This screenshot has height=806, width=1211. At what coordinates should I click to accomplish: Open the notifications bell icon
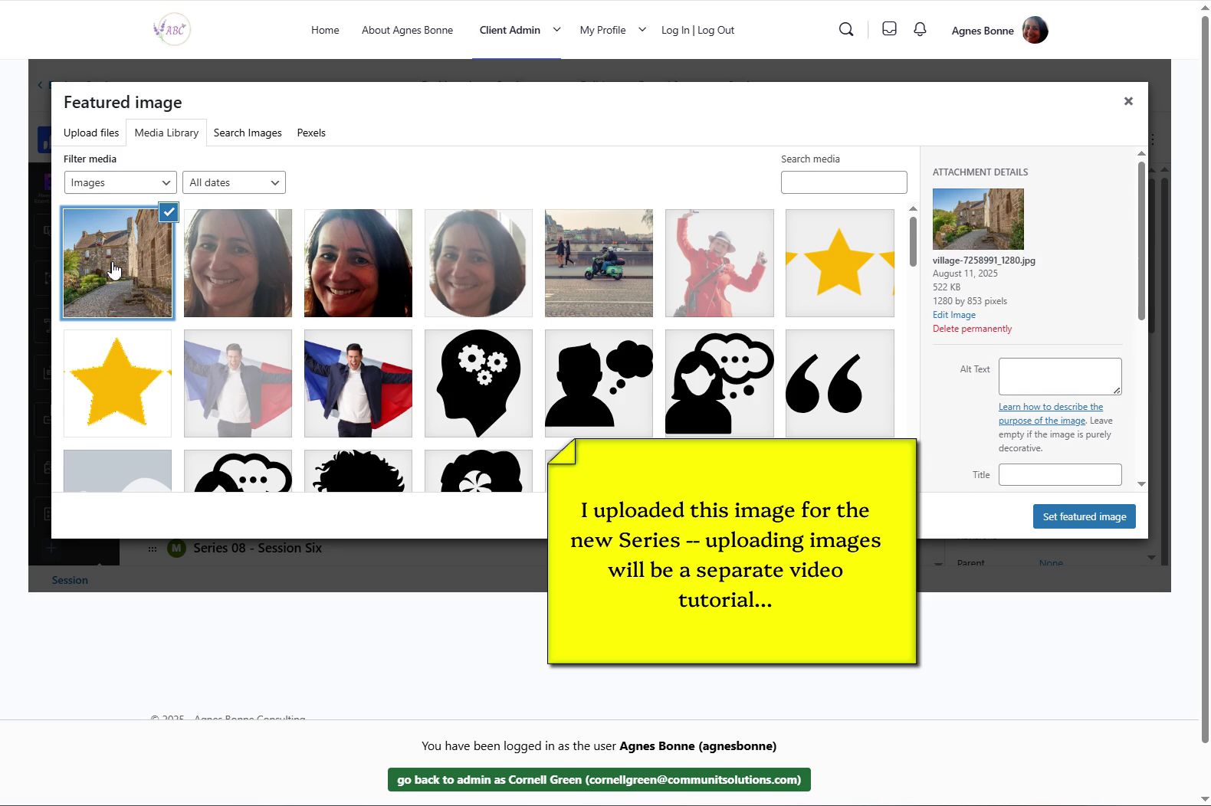pos(920,29)
